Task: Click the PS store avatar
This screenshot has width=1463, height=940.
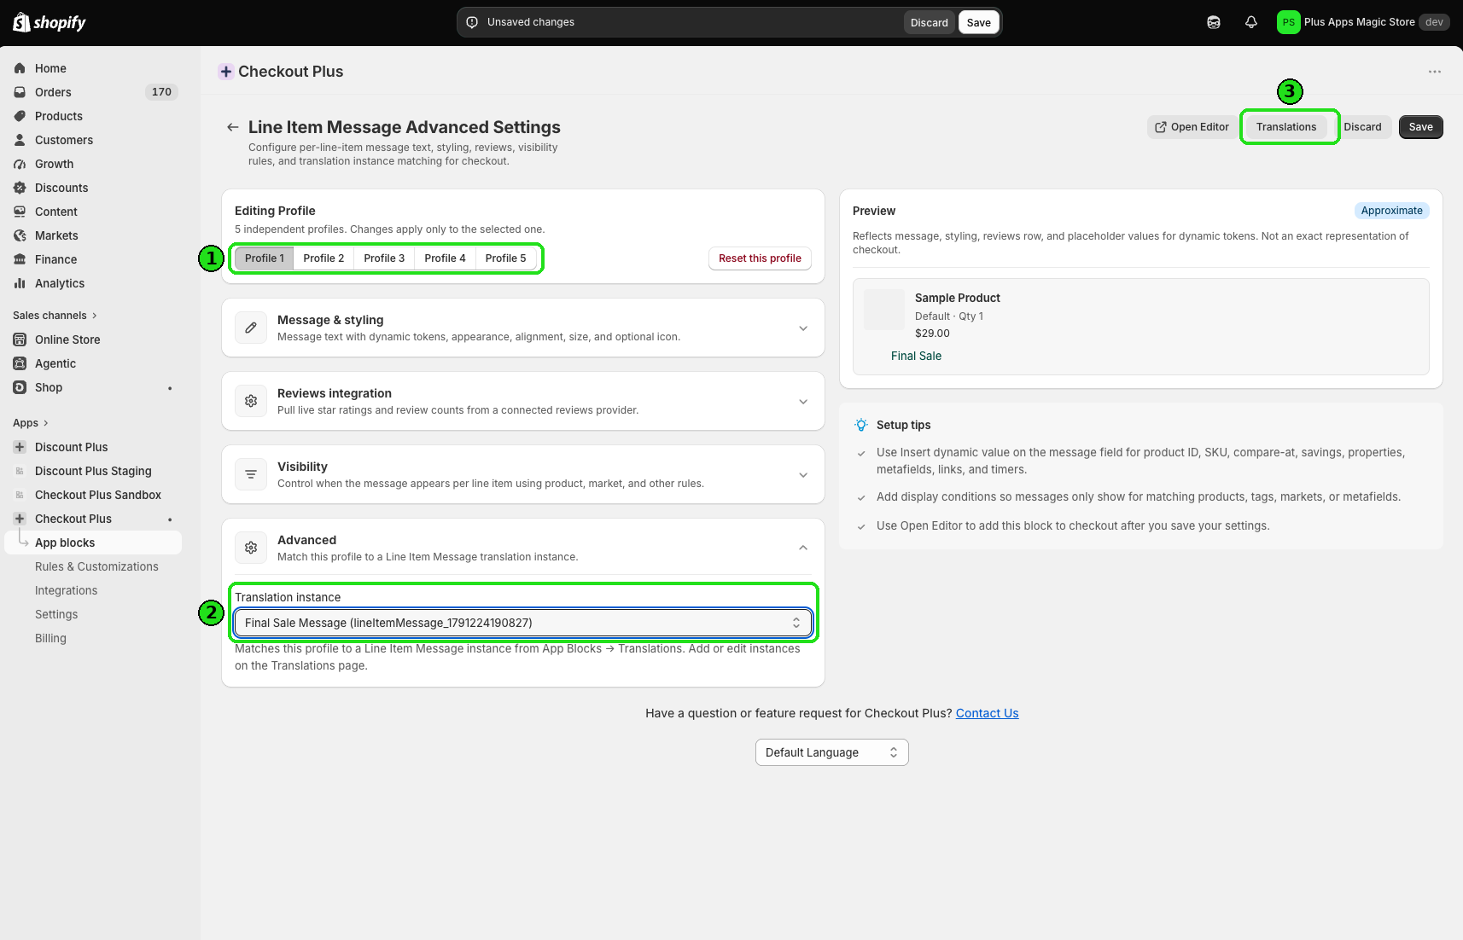Action: pyautogui.click(x=1288, y=22)
